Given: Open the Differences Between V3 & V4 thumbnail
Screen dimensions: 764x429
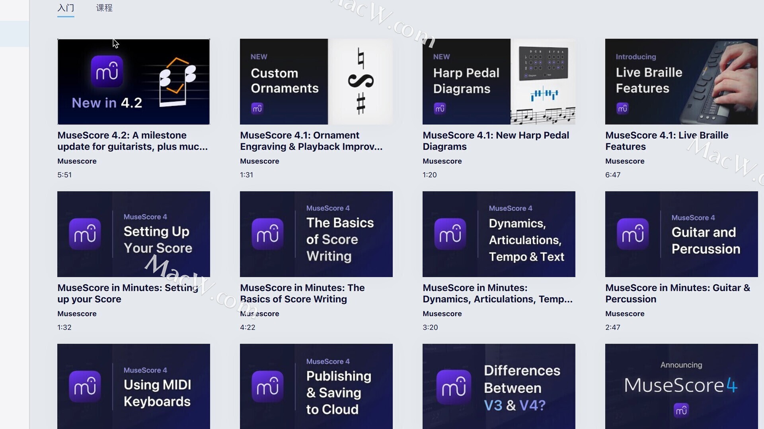Looking at the screenshot, I should point(499,386).
